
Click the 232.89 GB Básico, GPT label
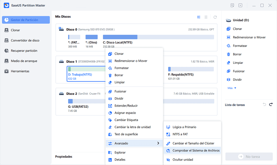201,30
